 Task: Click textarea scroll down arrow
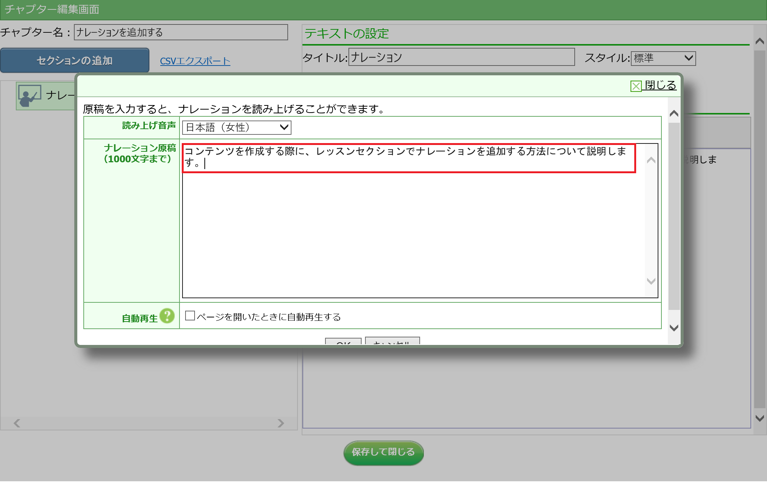click(x=651, y=281)
